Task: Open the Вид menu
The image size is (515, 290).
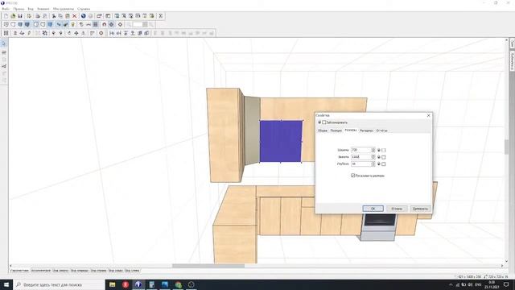Action: point(31,9)
